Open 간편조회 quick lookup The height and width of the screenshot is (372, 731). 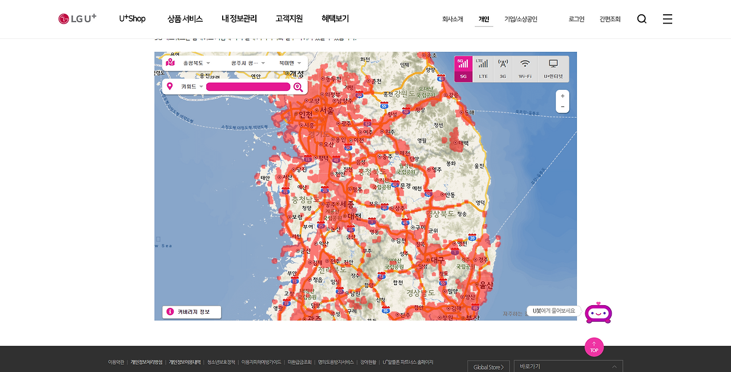610,19
